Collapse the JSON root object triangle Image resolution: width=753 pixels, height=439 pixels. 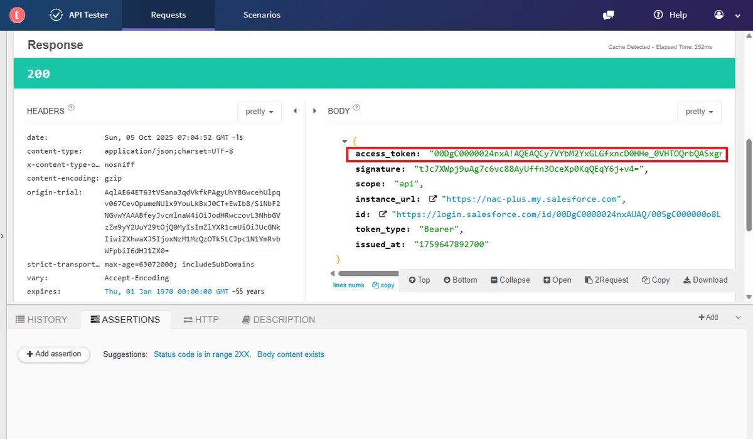[x=344, y=142]
